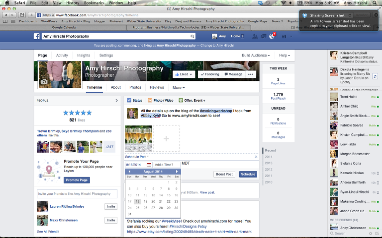Select August 19 in the calendar
The image size is (382, 238).
click(x=145, y=202)
